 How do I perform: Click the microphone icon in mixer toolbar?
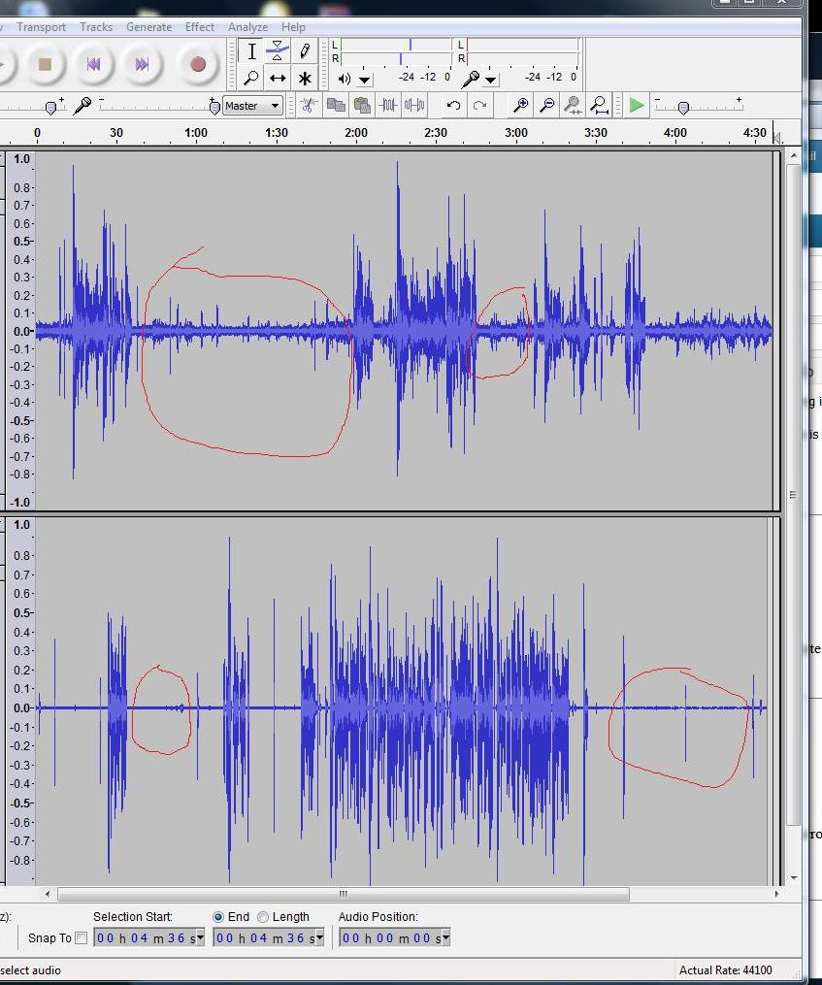coord(82,106)
